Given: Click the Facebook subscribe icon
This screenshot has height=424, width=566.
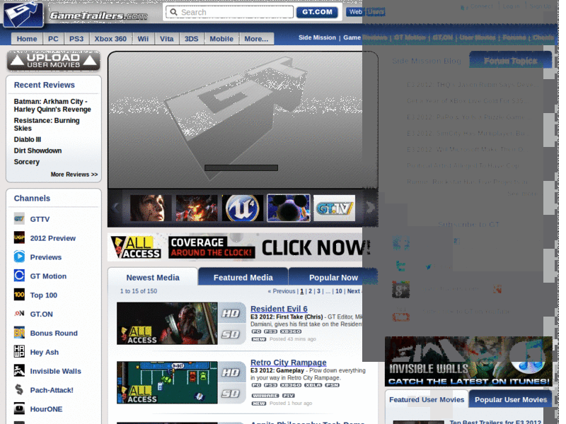Looking at the screenshot, I should pos(401,243).
